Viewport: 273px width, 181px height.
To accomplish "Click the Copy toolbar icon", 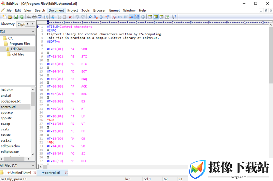I will click(59, 17).
